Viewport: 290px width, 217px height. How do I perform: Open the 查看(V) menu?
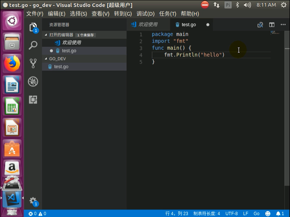coord(100,14)
